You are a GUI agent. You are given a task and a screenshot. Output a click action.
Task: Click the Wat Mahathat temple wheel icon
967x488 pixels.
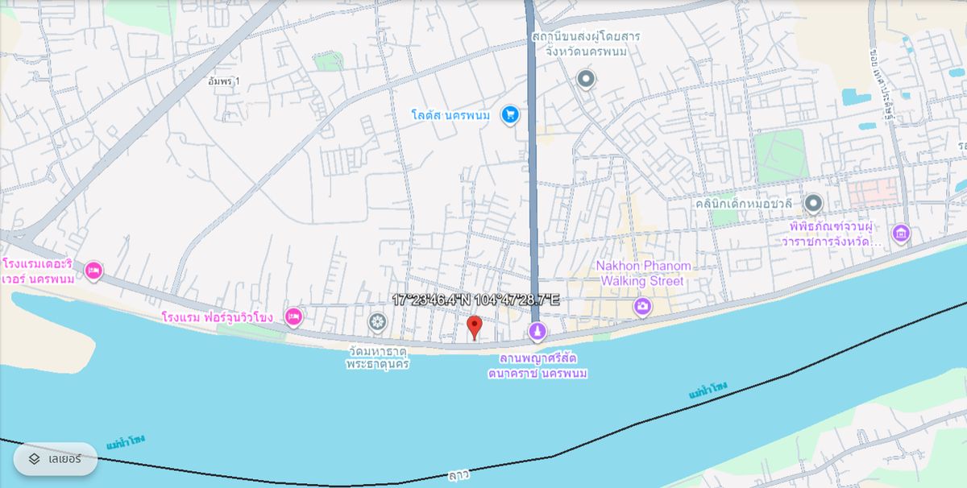[377, 323]
